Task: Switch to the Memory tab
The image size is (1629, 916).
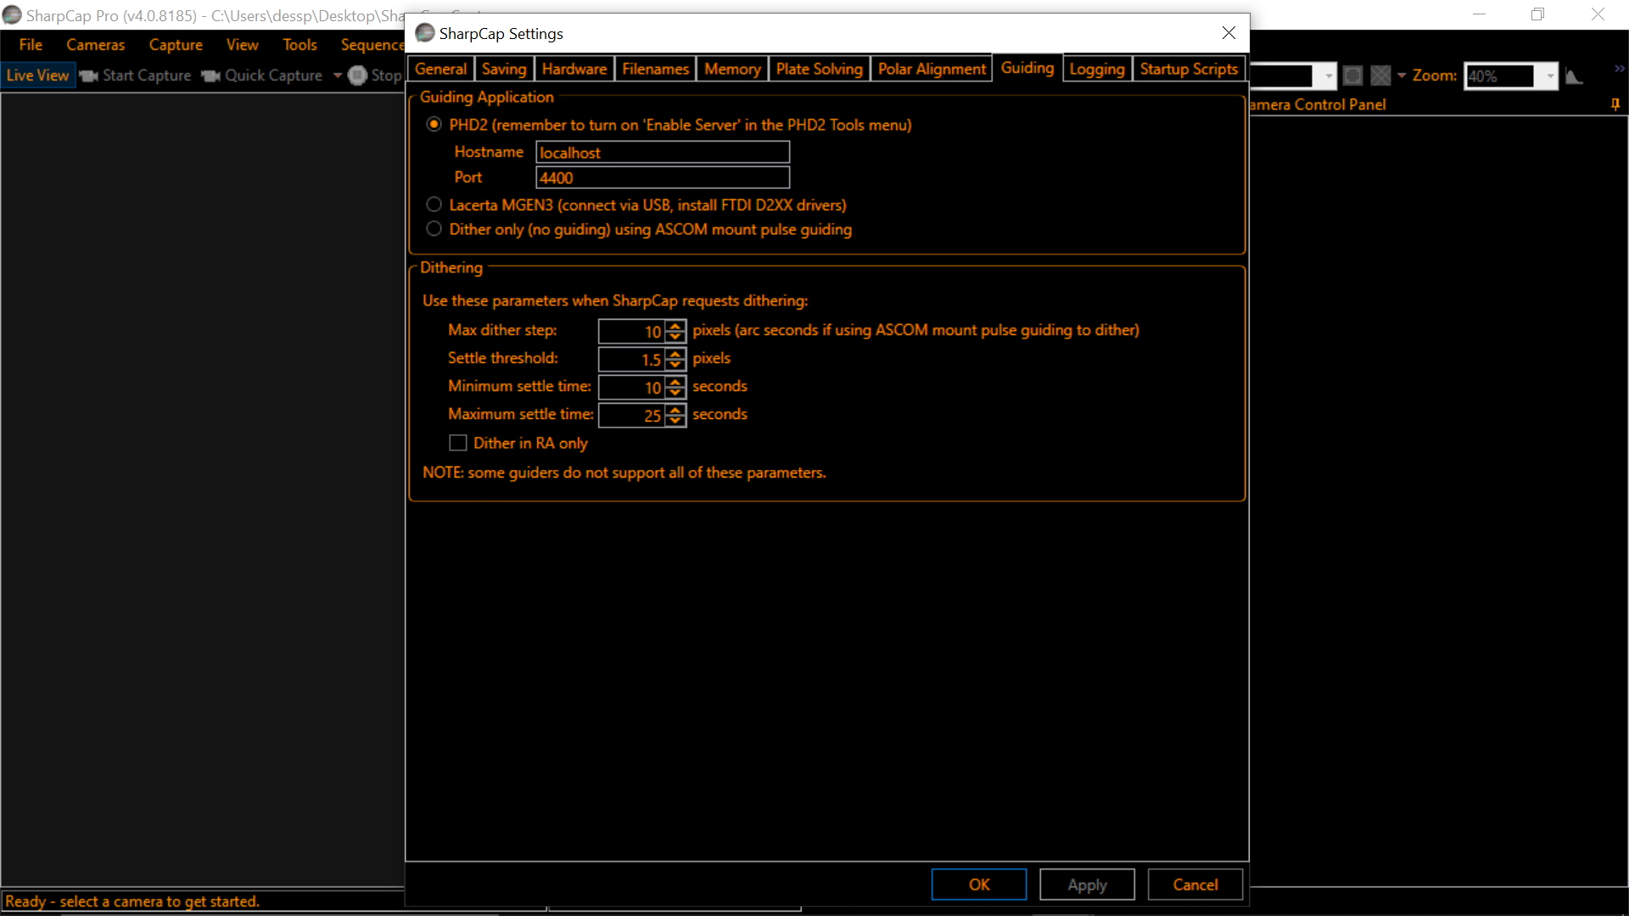Action: [732, 69]
